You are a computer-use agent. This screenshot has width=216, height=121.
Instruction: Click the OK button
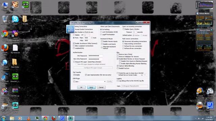coord(81,87)
